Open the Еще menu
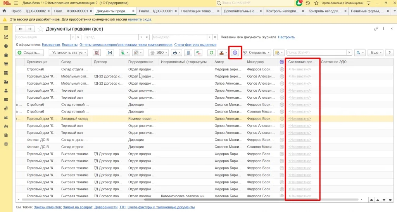397x212 pixels. (376, 53)
